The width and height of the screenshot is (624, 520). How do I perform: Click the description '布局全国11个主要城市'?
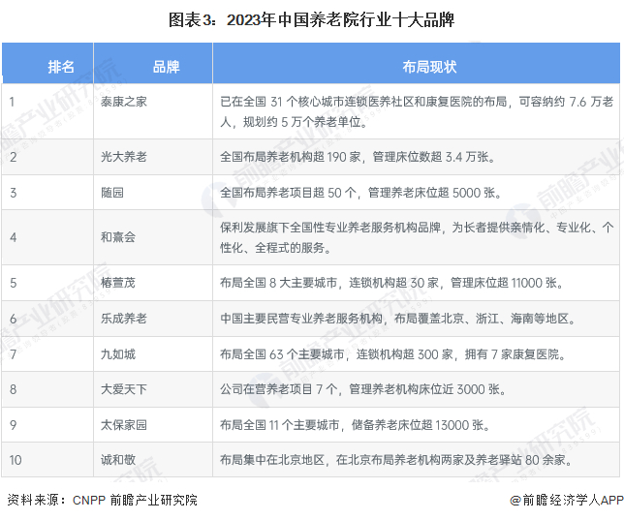pos(355,425)
